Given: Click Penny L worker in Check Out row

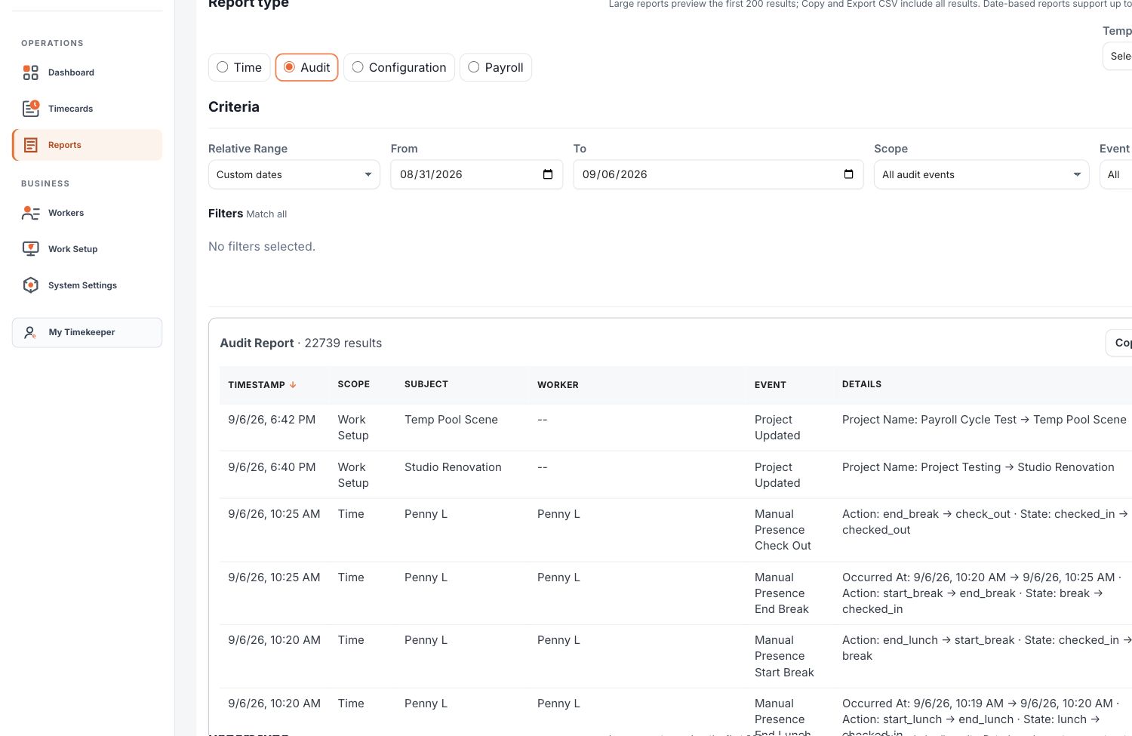Looking at the screenshot, I should (x=558, y=514).
